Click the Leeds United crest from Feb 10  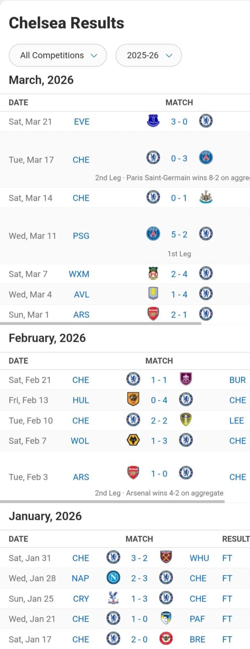coord(185,420)
